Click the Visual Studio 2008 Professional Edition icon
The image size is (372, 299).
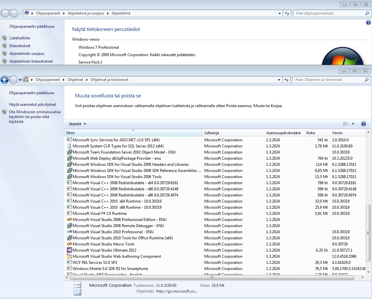[69, 220]
